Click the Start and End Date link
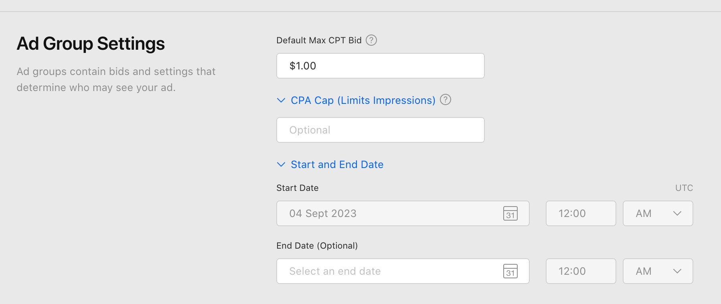721x304 pixels. pyautogui.click(x=337, y=164)
